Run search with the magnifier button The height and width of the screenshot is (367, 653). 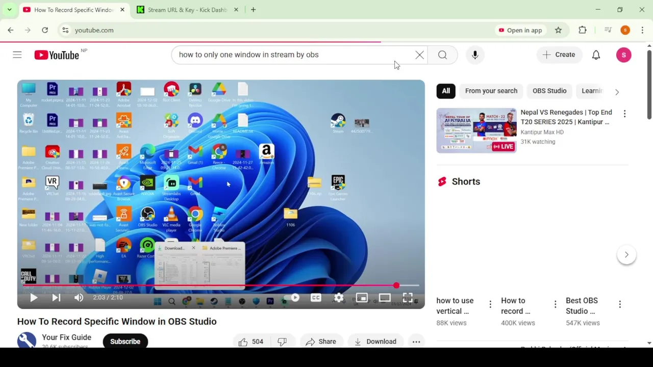(x=442, y=55)
